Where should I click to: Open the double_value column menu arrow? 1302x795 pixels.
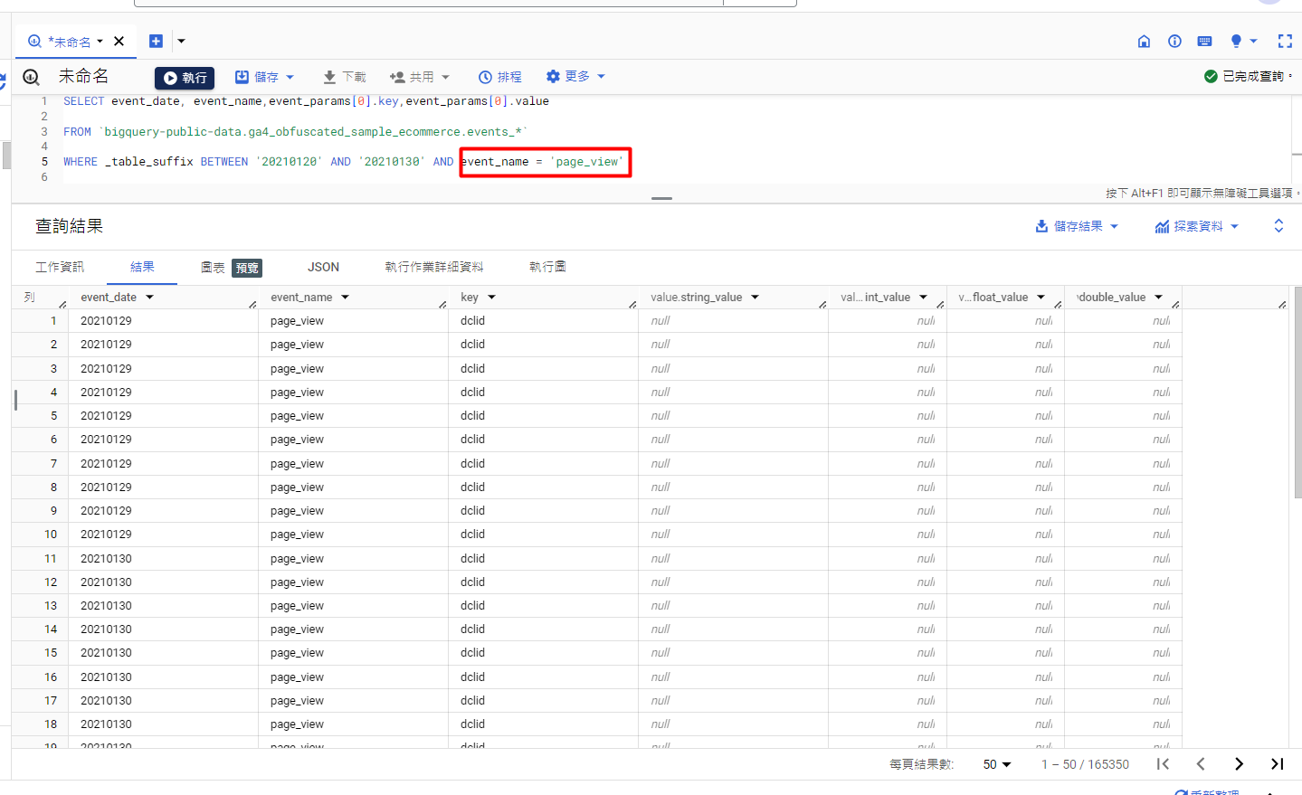tap(1158, 297)
